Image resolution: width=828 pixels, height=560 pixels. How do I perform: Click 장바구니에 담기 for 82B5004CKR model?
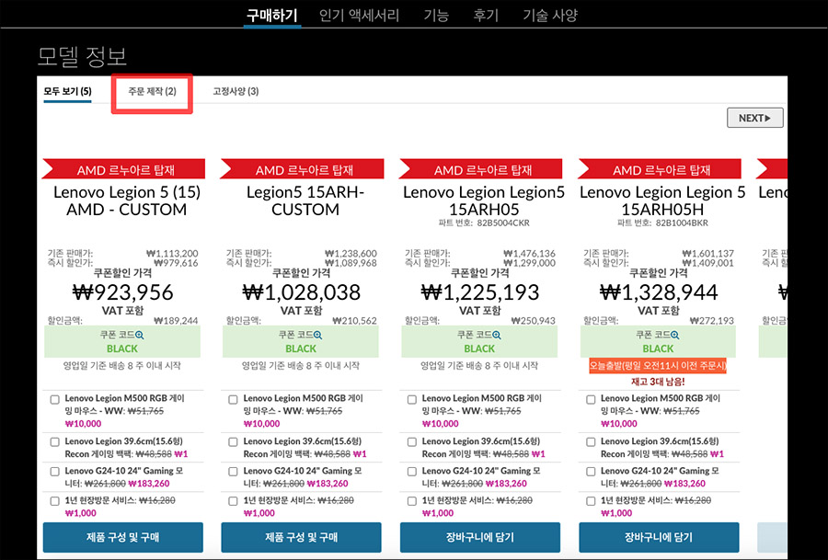[480, 537]
